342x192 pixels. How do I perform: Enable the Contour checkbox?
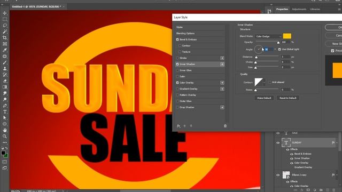pyautogui.click(x=180, y=46)
